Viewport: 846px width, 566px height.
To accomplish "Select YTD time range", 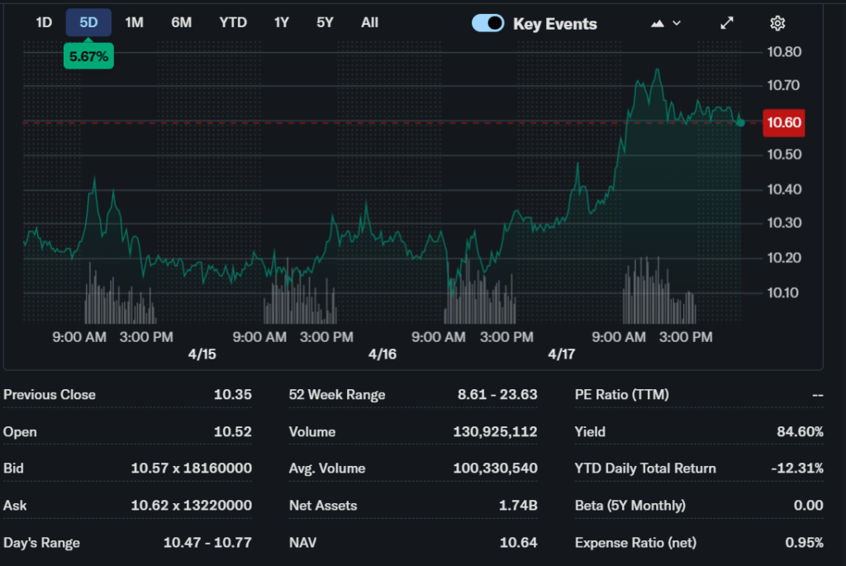I will tap(233, 22).
